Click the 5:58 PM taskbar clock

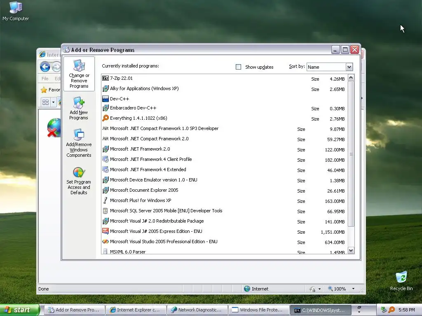[407, 310]
